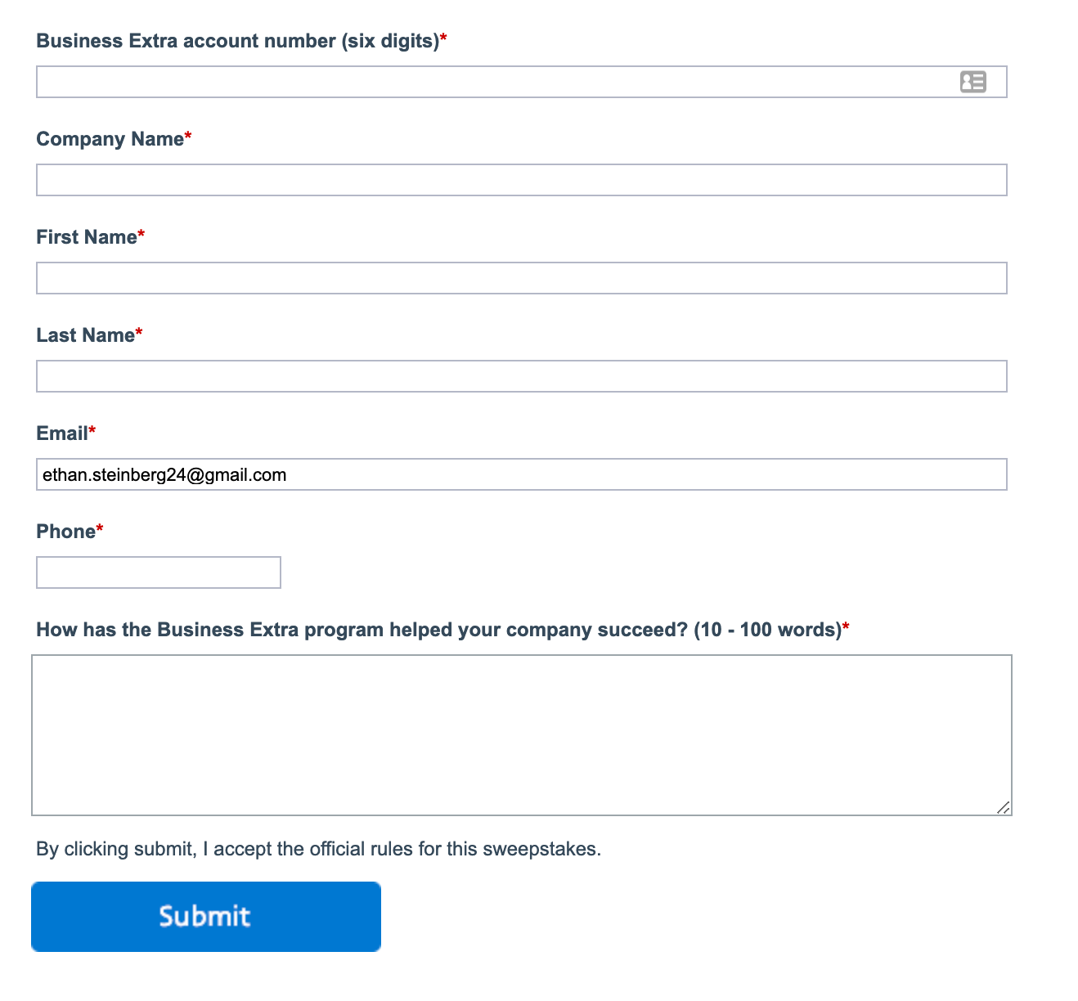Image resolution: width=1078 pixels, height=1001 pixels.
Task: Focus the Business Extra account number field
Action: [491, 82]
